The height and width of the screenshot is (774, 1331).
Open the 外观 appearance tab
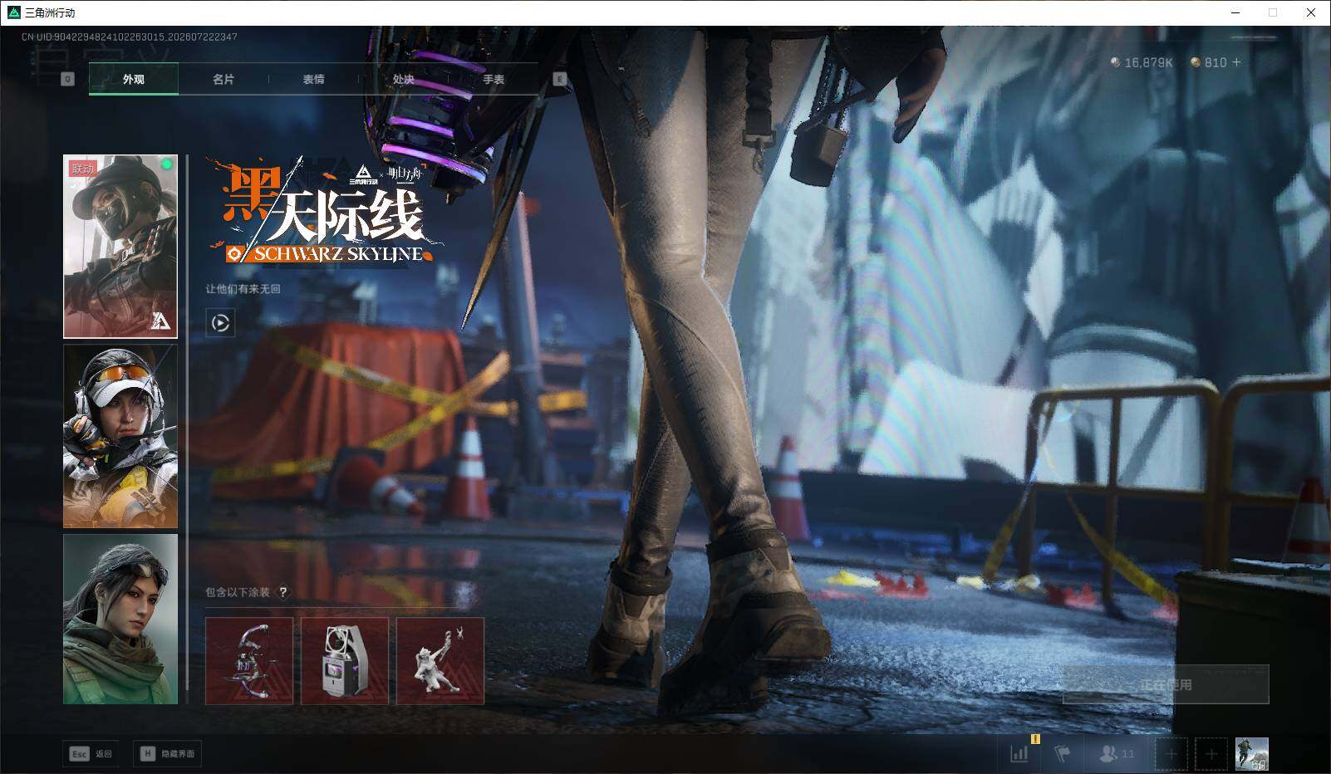pyautogui.click(x=133, y=79)
